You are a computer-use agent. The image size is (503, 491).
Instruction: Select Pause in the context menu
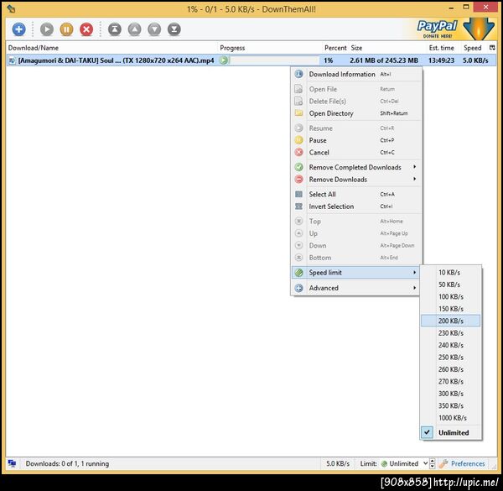pyautogui.click(x=356, y=140)
